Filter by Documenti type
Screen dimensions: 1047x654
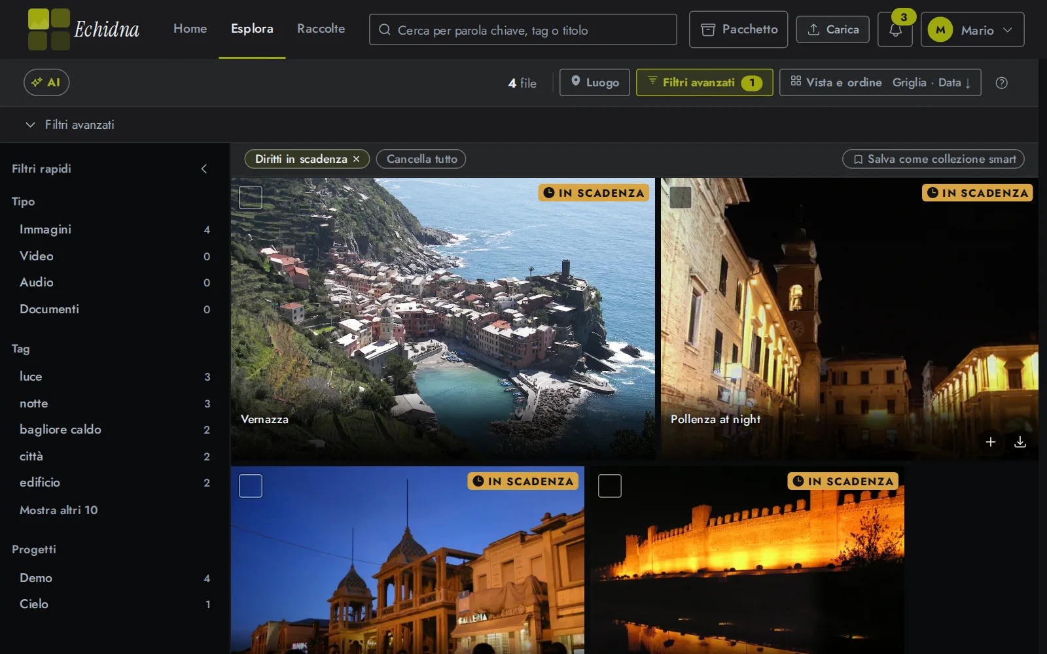pyautogui.click(x=115, y=309)
